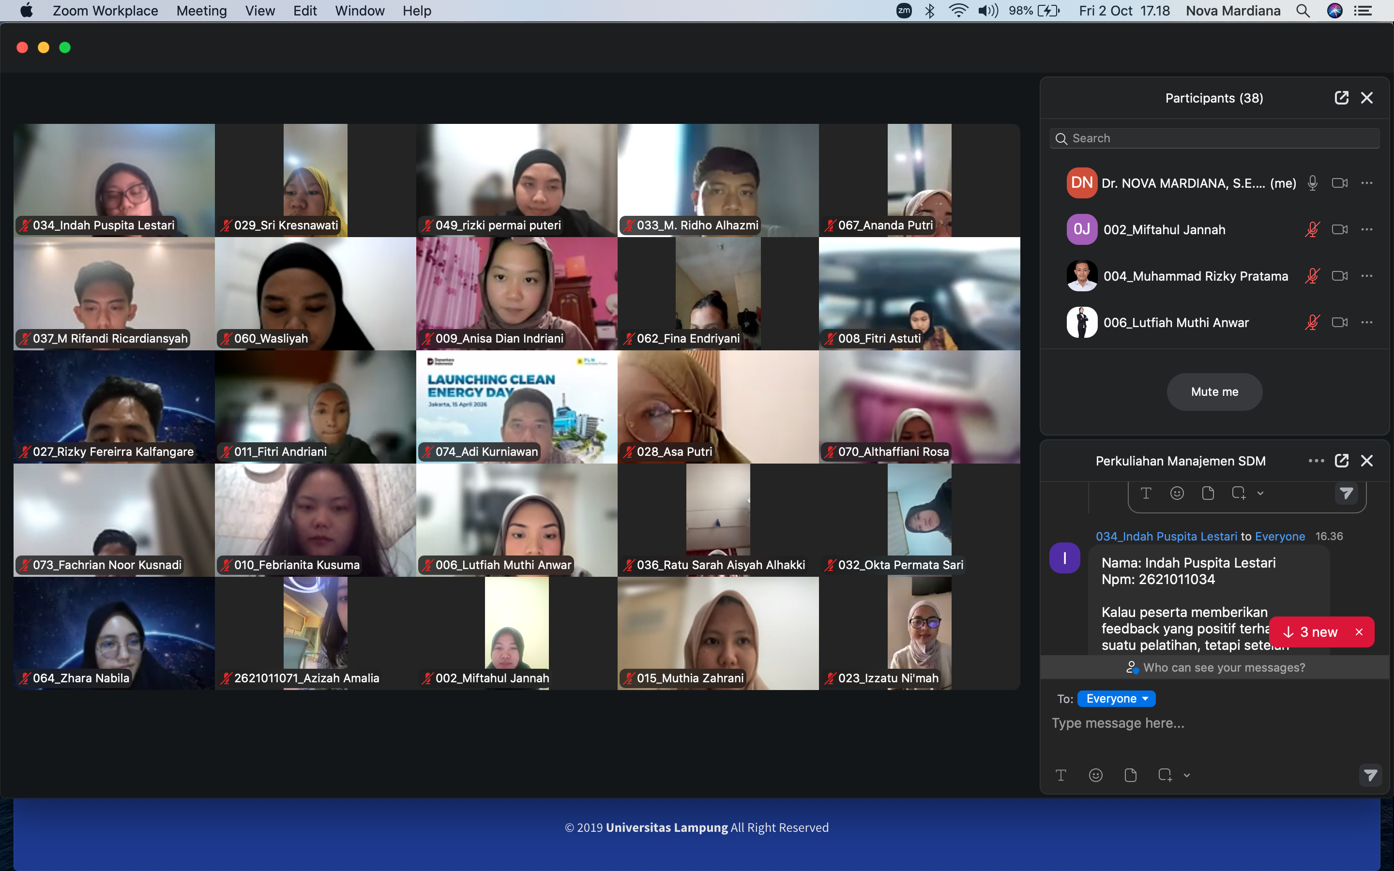Expand screenshot options chevron in bottom chat toolbar
1394x871 pixels.
coord(1187,775)
